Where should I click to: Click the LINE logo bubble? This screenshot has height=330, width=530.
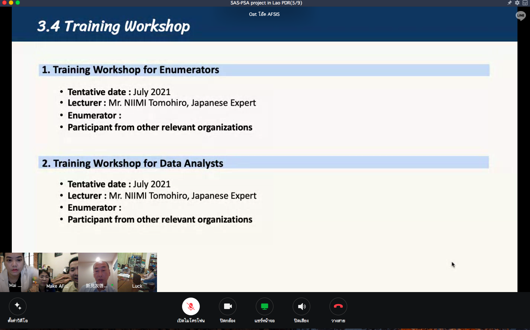click(520, 16)
